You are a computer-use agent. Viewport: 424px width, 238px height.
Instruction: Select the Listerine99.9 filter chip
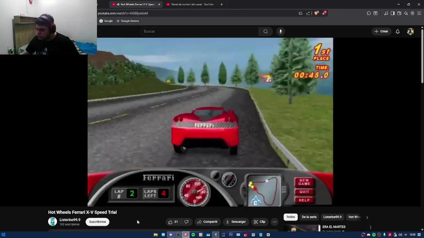coord(332,217)
